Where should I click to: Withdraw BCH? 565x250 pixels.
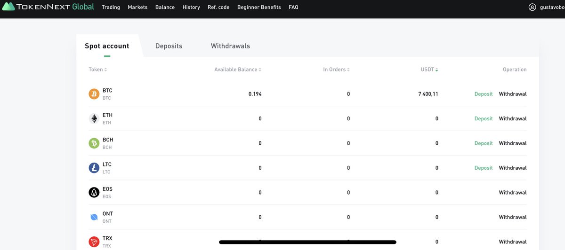coord(513,143)
